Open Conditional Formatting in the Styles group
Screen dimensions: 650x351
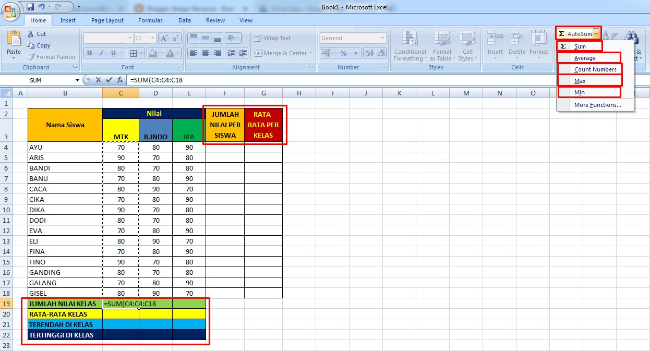point(410,47)
